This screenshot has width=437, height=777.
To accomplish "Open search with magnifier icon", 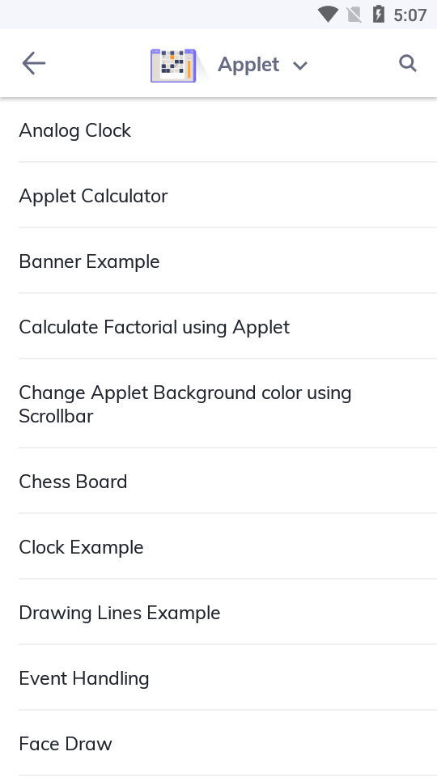I will (408, 63).
